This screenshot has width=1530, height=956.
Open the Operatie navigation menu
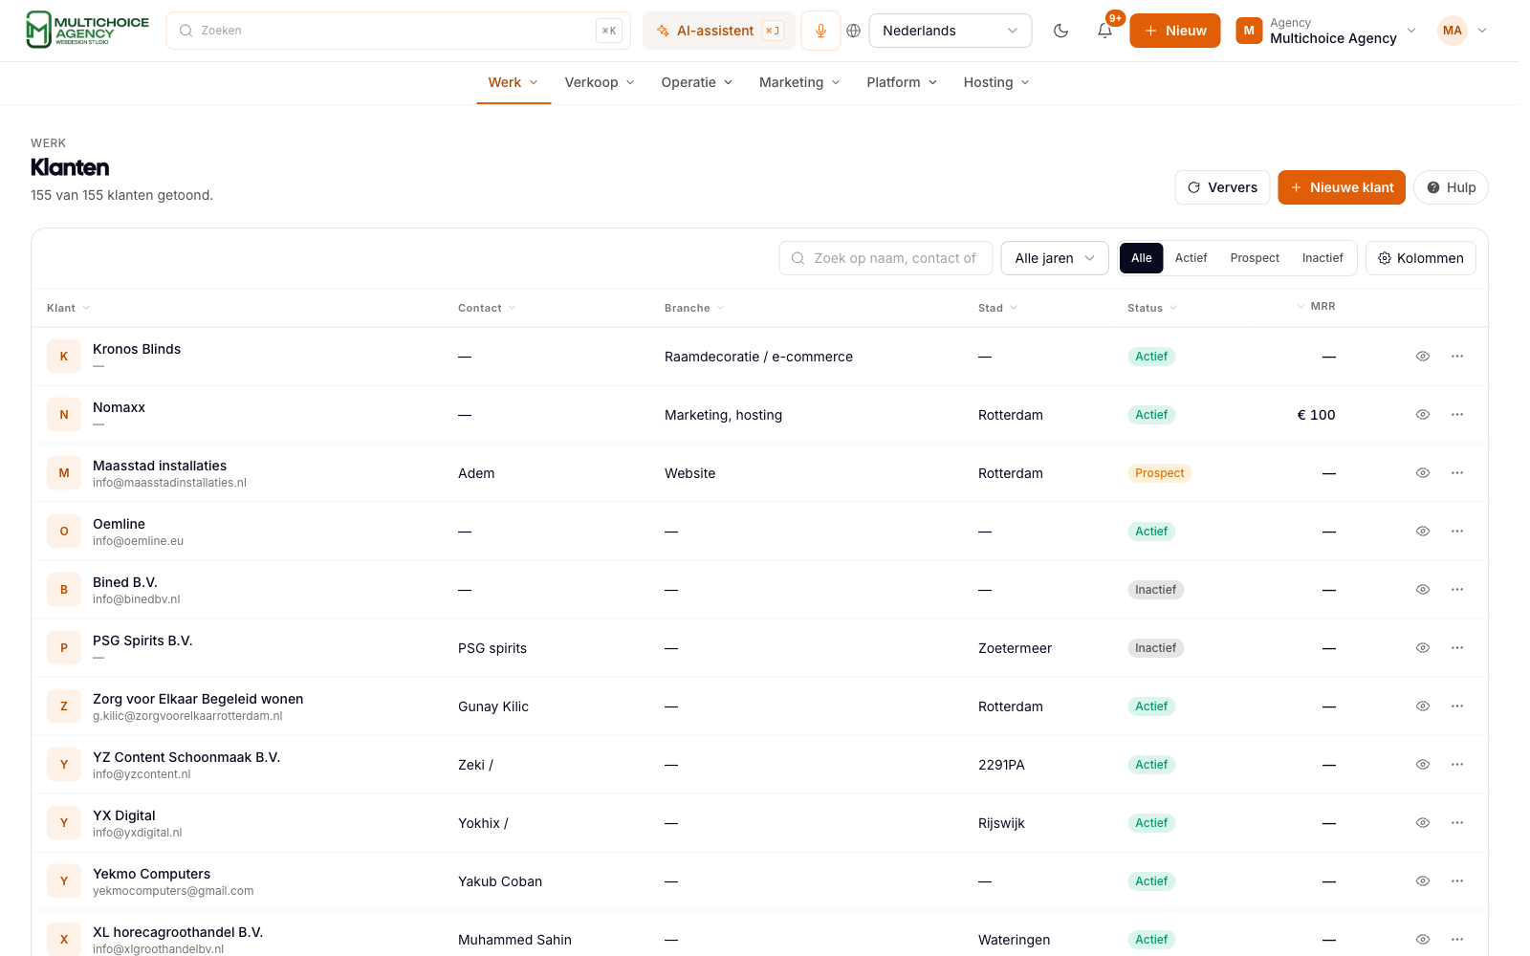[697, 82]
